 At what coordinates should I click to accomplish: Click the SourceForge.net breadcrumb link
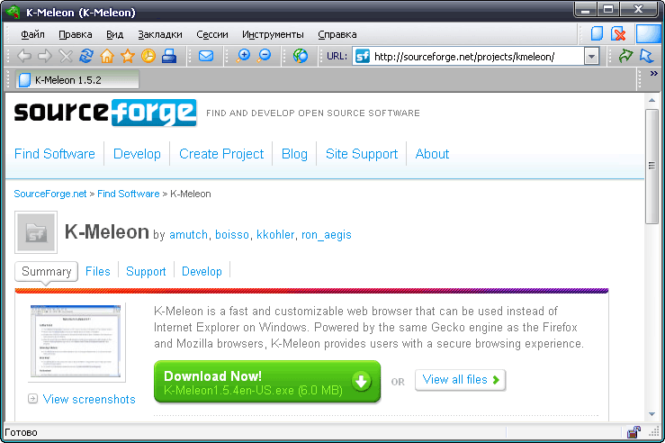(x=50, y=194)
